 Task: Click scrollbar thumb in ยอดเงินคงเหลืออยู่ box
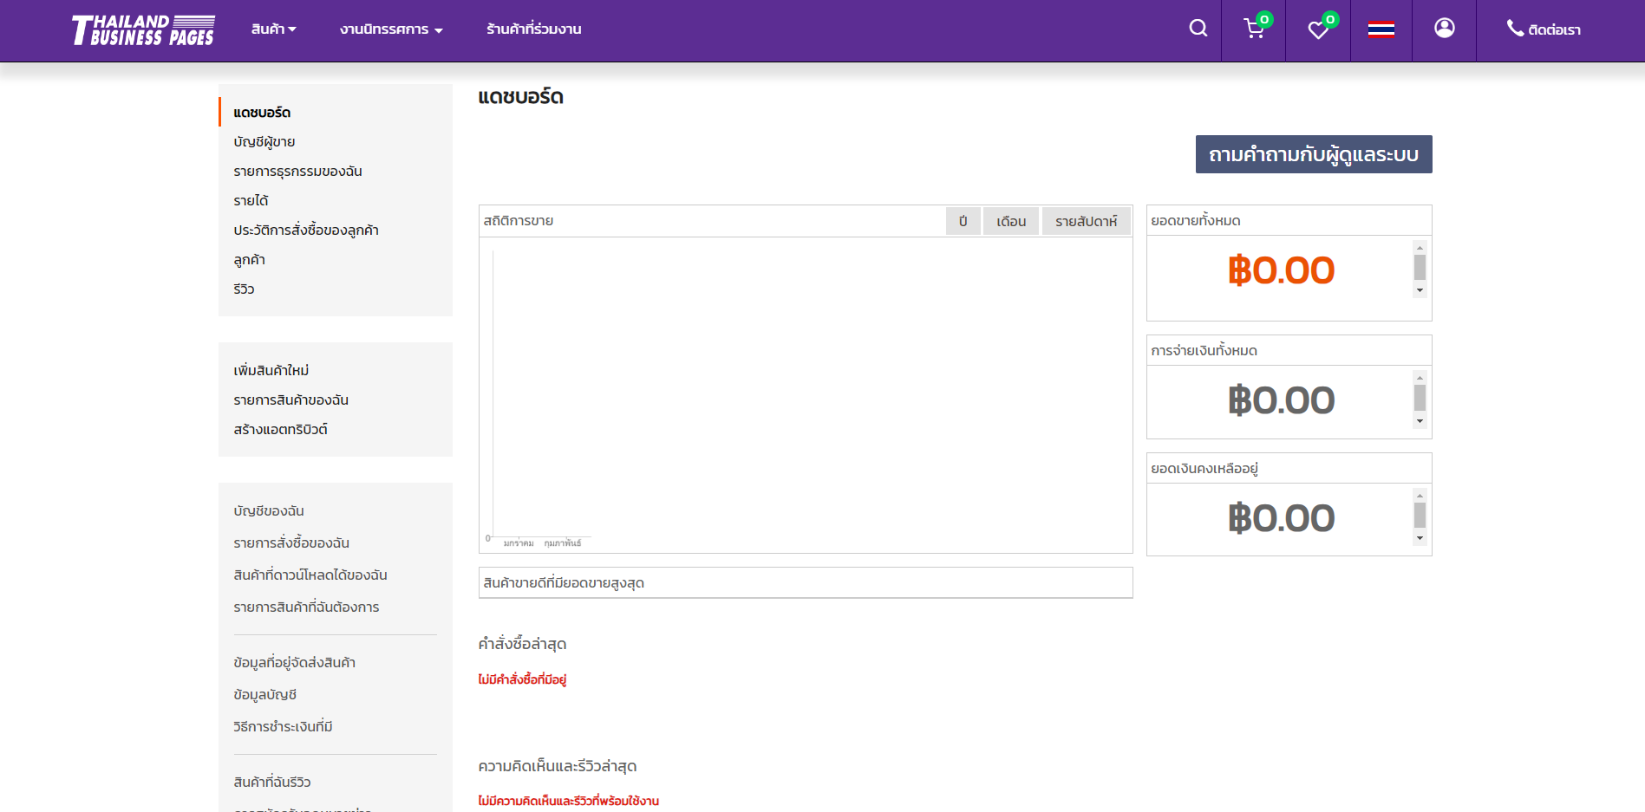pos(1420,516)
